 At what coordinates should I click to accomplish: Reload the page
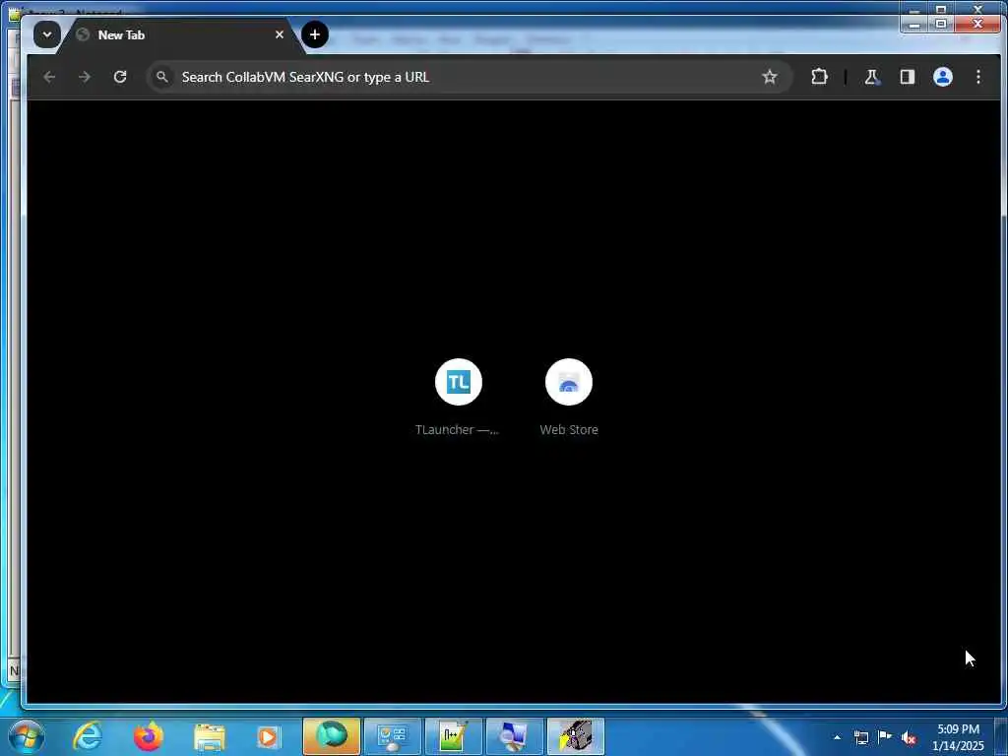(x=119, y=77)
